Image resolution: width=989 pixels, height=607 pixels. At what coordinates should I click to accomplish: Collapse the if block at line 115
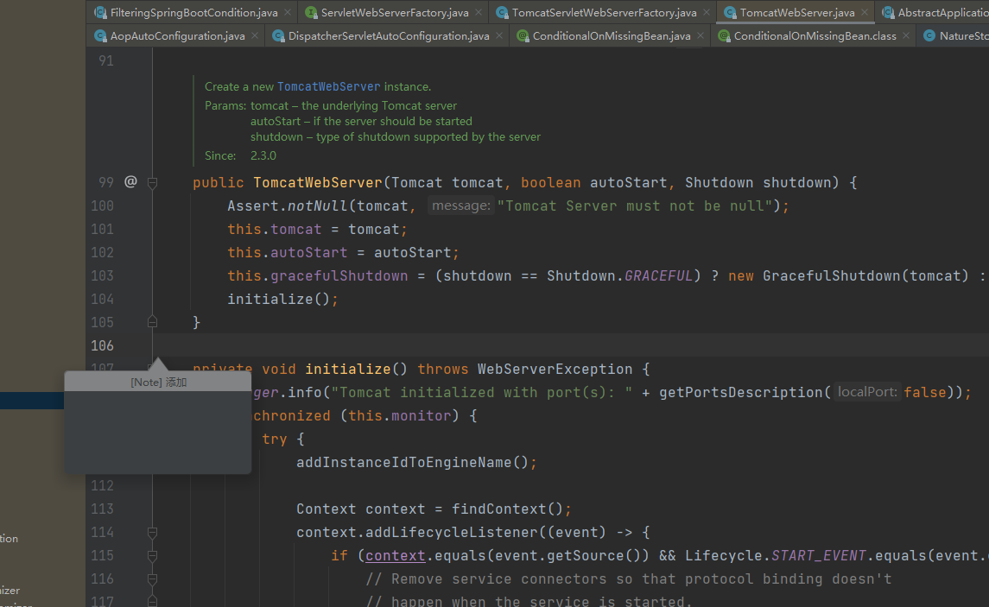(152, 556)
